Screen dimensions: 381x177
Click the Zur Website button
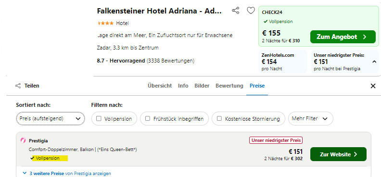click(338, 154)
